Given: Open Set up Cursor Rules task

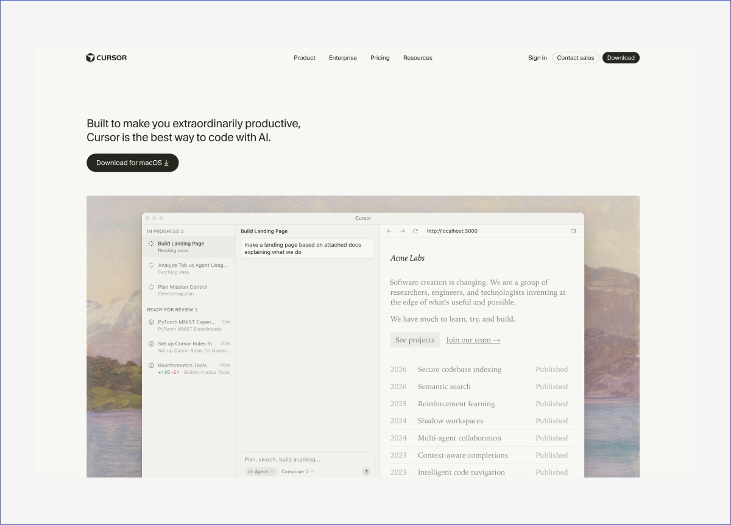Looking at the screenshot, I should pos(189,347).
